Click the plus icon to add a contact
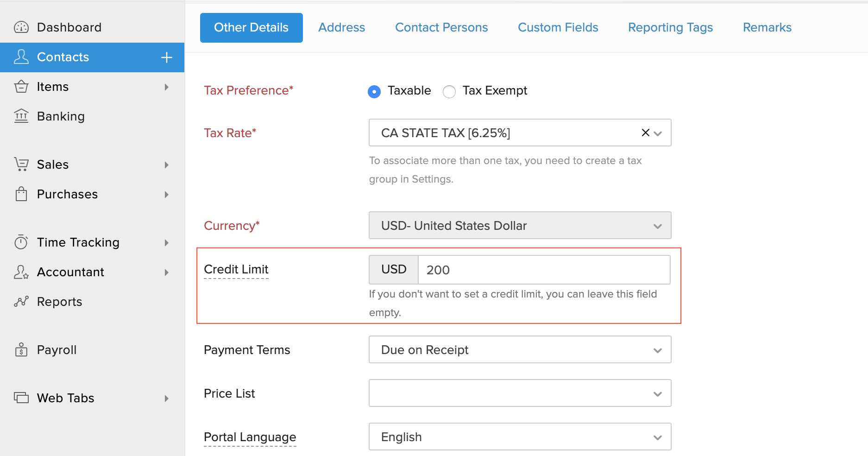Screen dimensions: 868x456 166,57
